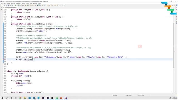The width and height of the screenshot is (178, 100).
Task: Click the New file toolbar icon
Action: 2,5
